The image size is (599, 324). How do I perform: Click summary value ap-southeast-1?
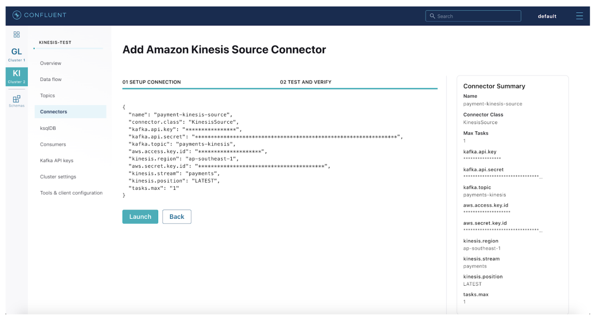[482, 248]
